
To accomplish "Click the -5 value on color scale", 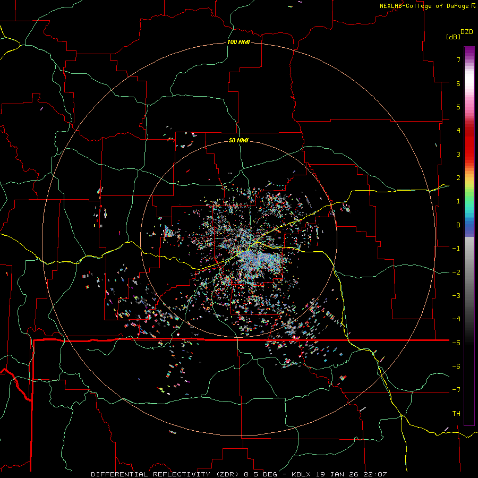I will (456, 343).
